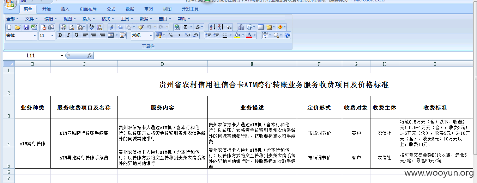The height and width of the screenshot is (183, 477).
Task: Click the Copy icon
Action: [x=120, y=27]
